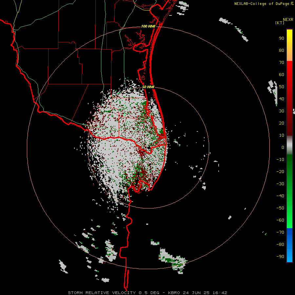
Task: Click the -10 value on velocity scale
Action: 280,160
